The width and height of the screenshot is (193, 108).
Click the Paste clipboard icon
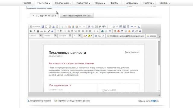pyautogui.click(x=69, y=27)
